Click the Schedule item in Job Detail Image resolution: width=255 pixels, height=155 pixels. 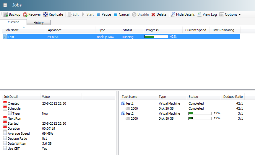pyautogui.click(x=14, y=108)
